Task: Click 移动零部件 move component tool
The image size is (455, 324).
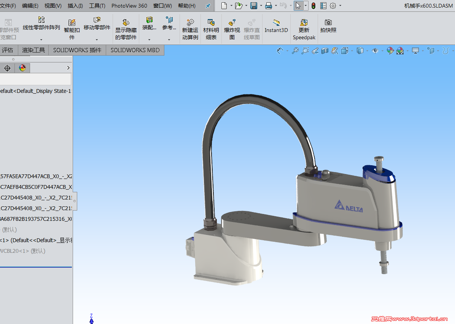Action: click(x=97, y=24)
